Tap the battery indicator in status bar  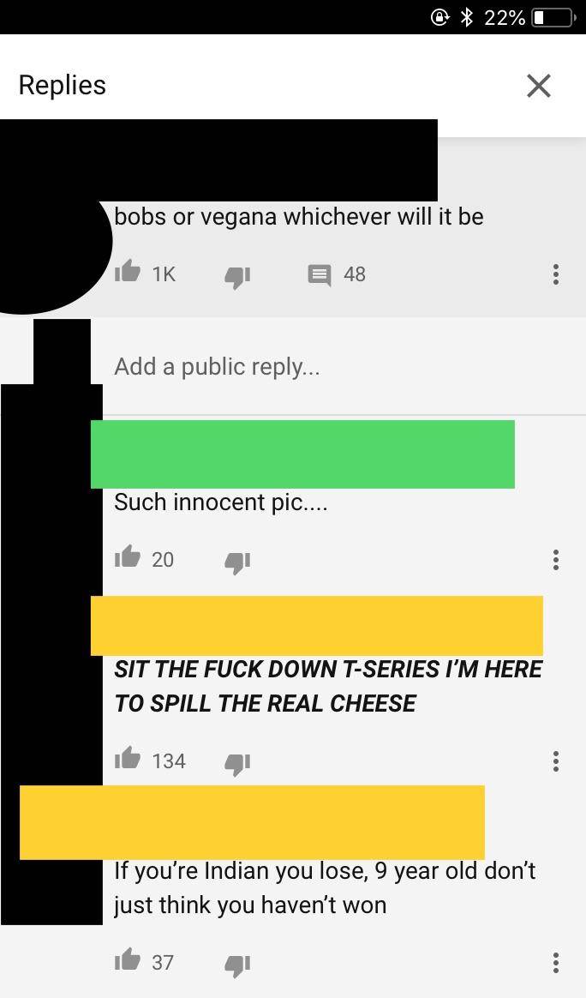tap(554, 17)
